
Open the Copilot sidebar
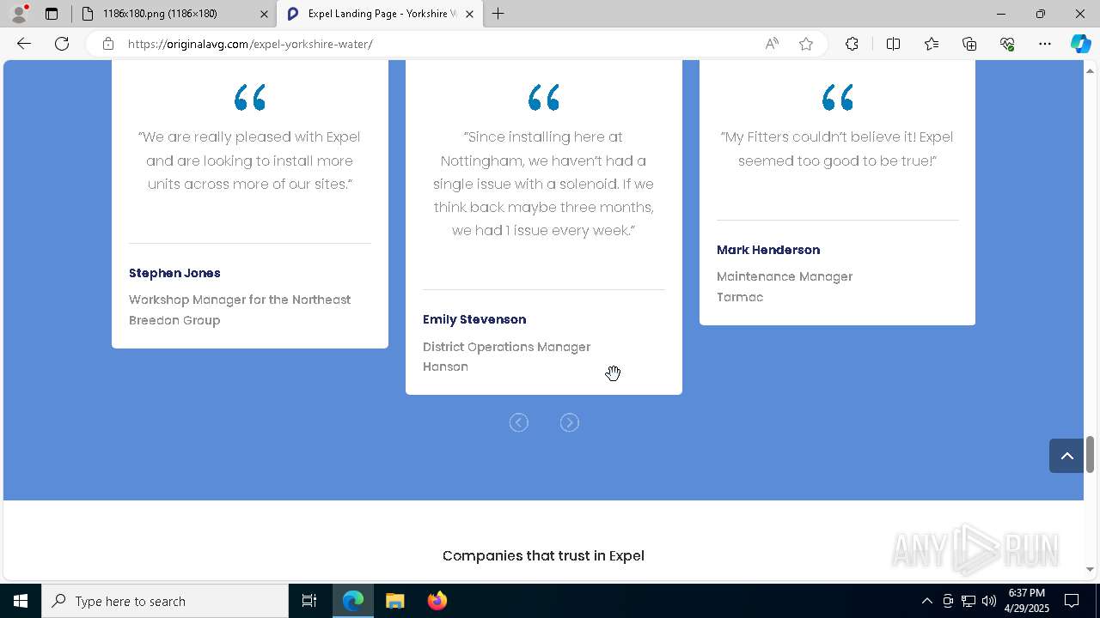pyautogui.click(x=1080, y=44)
